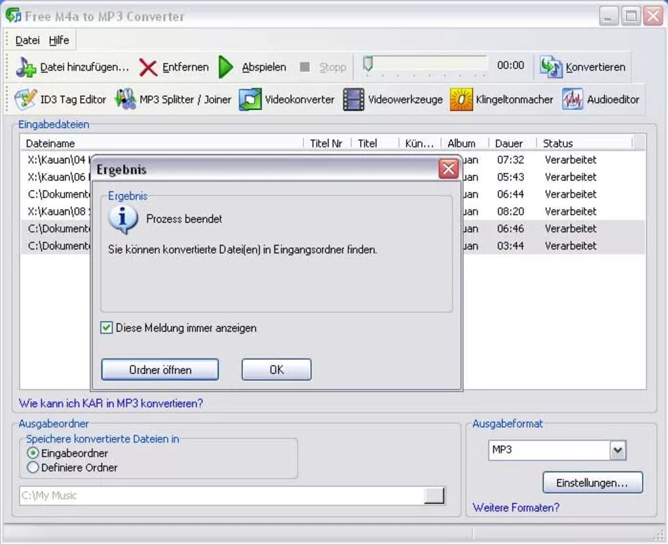Viewport: 668px width, 545px height.
Task: Click the gray Stopp square icon
Action: (305, 67)
